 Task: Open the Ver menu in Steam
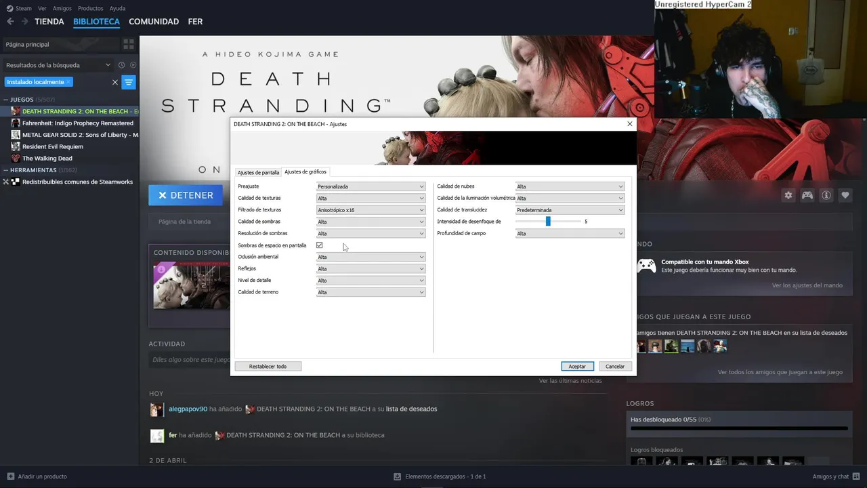[x=43, y=8]
